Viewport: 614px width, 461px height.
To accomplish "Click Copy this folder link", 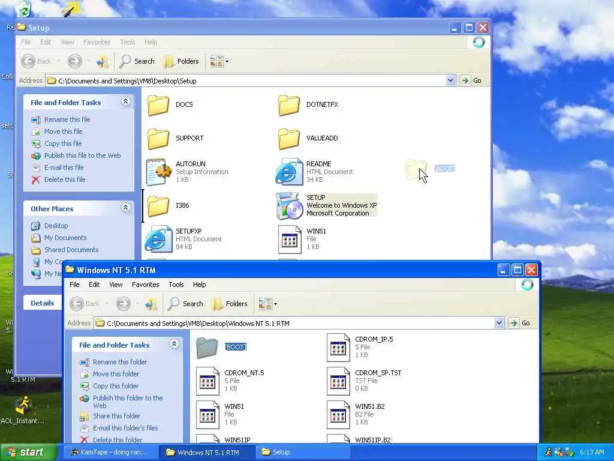I will (116, 386).
